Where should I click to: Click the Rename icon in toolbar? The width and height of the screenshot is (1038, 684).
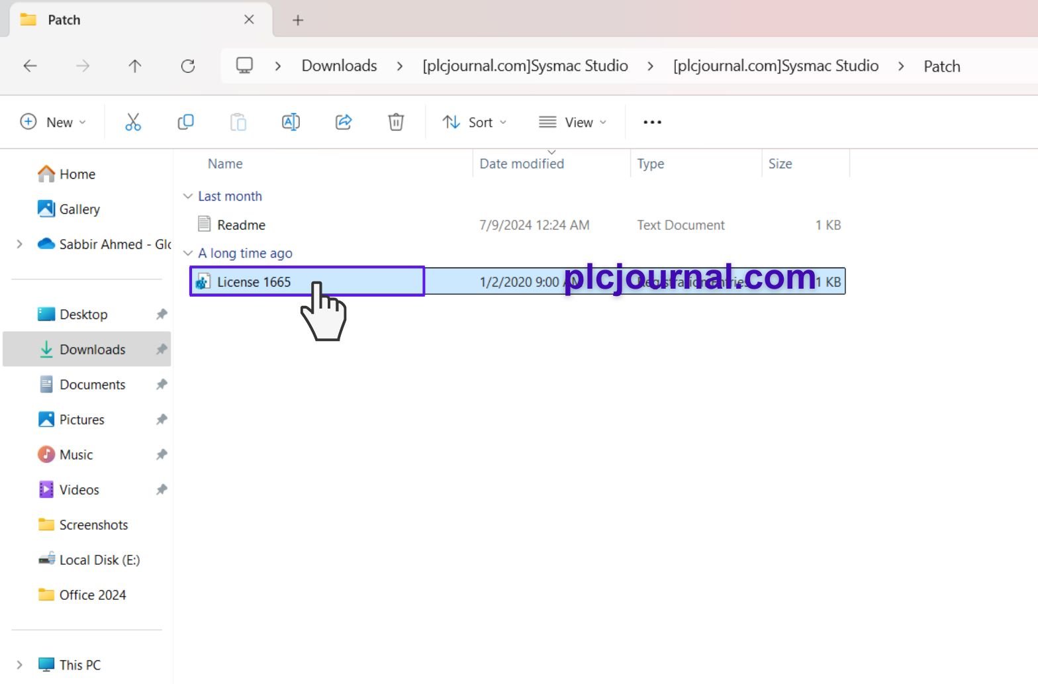291,122
